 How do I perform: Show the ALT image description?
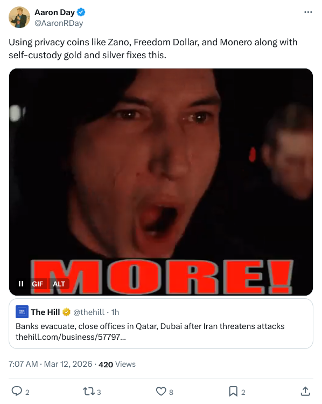click(x=59, y=284)
